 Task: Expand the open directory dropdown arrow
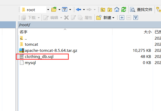(x=59, y=10)
